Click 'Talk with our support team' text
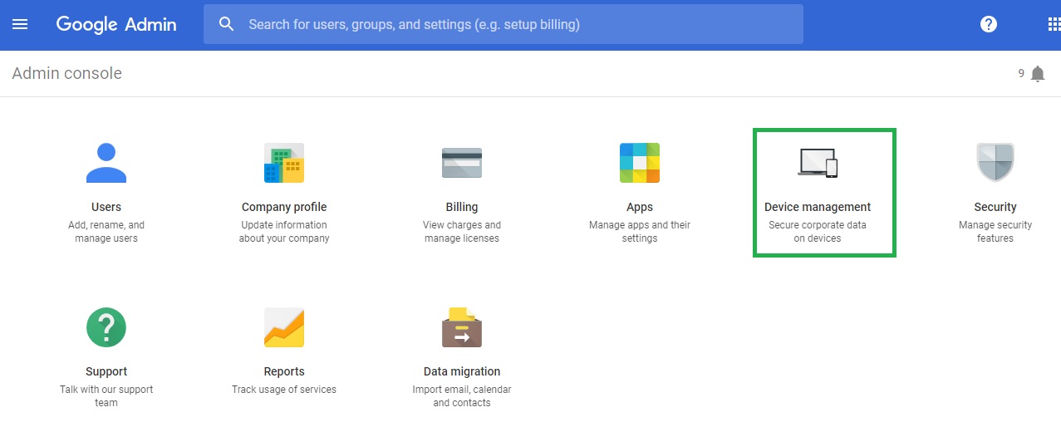 [x=106, y=396]
